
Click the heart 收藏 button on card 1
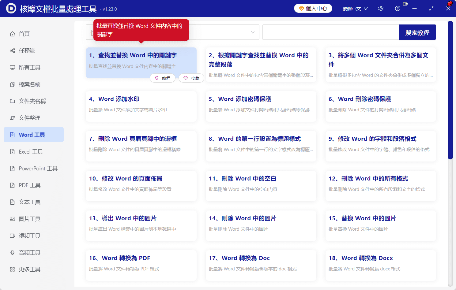(x=191, y=78)
